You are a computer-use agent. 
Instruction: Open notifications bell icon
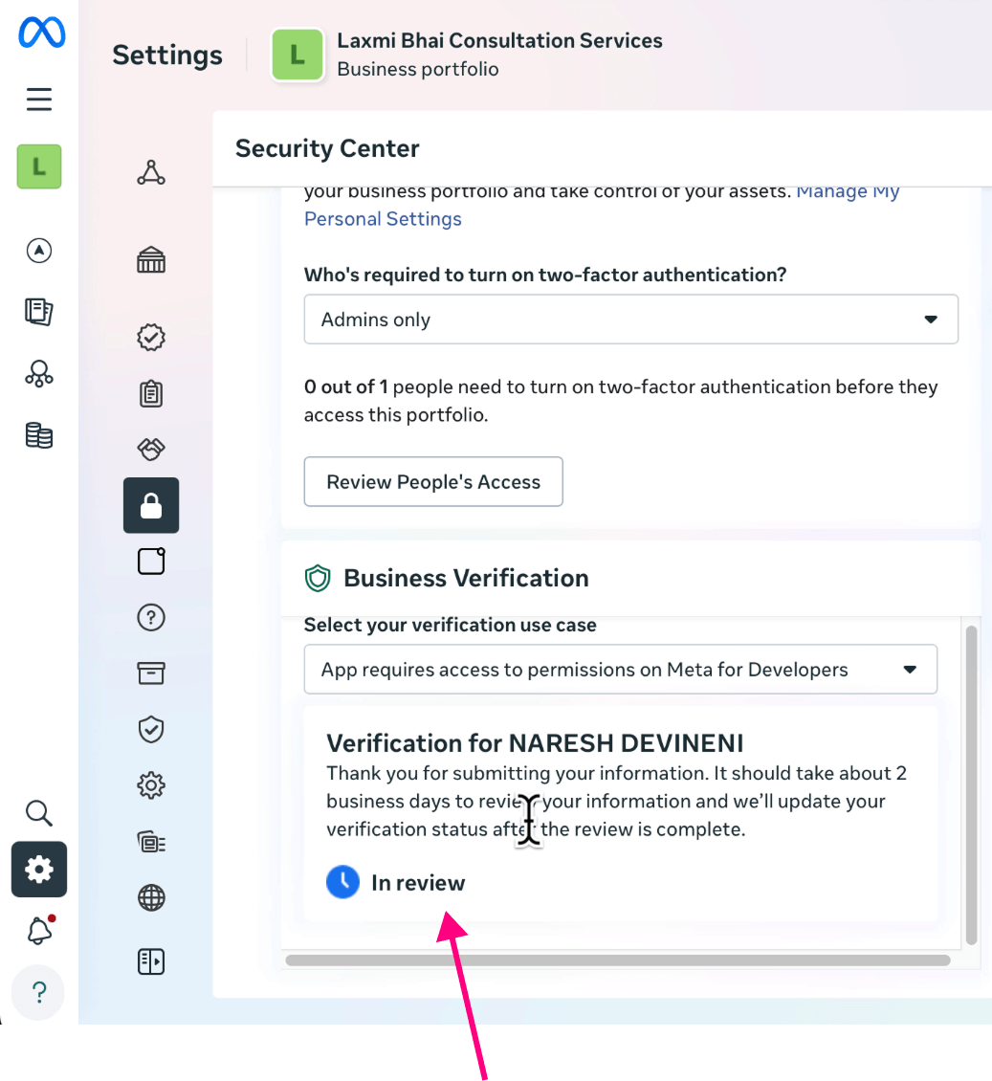[x=40, y=930]
